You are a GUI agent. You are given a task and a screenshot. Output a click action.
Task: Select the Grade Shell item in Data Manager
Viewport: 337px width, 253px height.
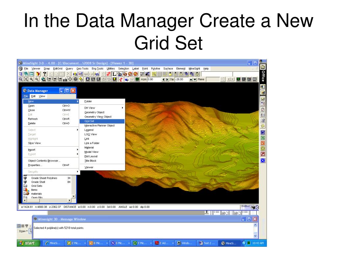tap(38, 182)
